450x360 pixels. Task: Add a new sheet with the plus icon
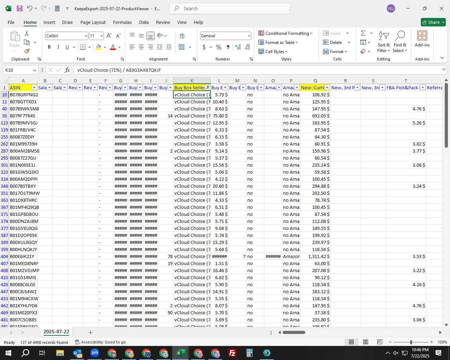tap(90, 332)
